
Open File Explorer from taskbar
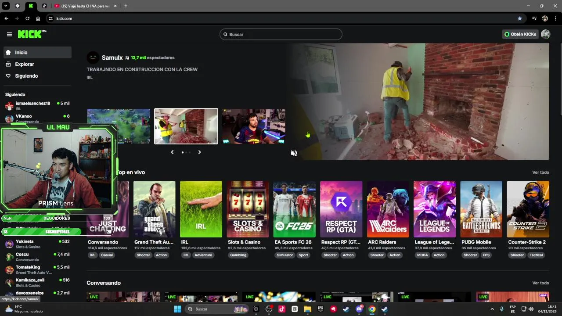click(307, 309)
